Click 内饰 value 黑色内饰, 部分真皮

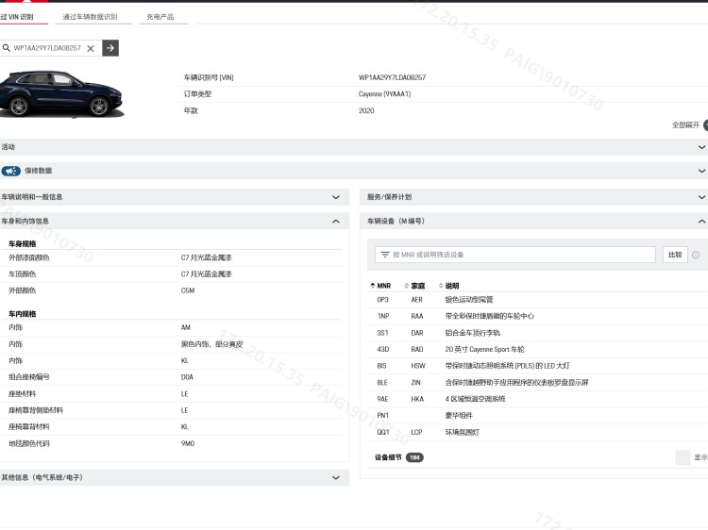[x=211, y=344]
